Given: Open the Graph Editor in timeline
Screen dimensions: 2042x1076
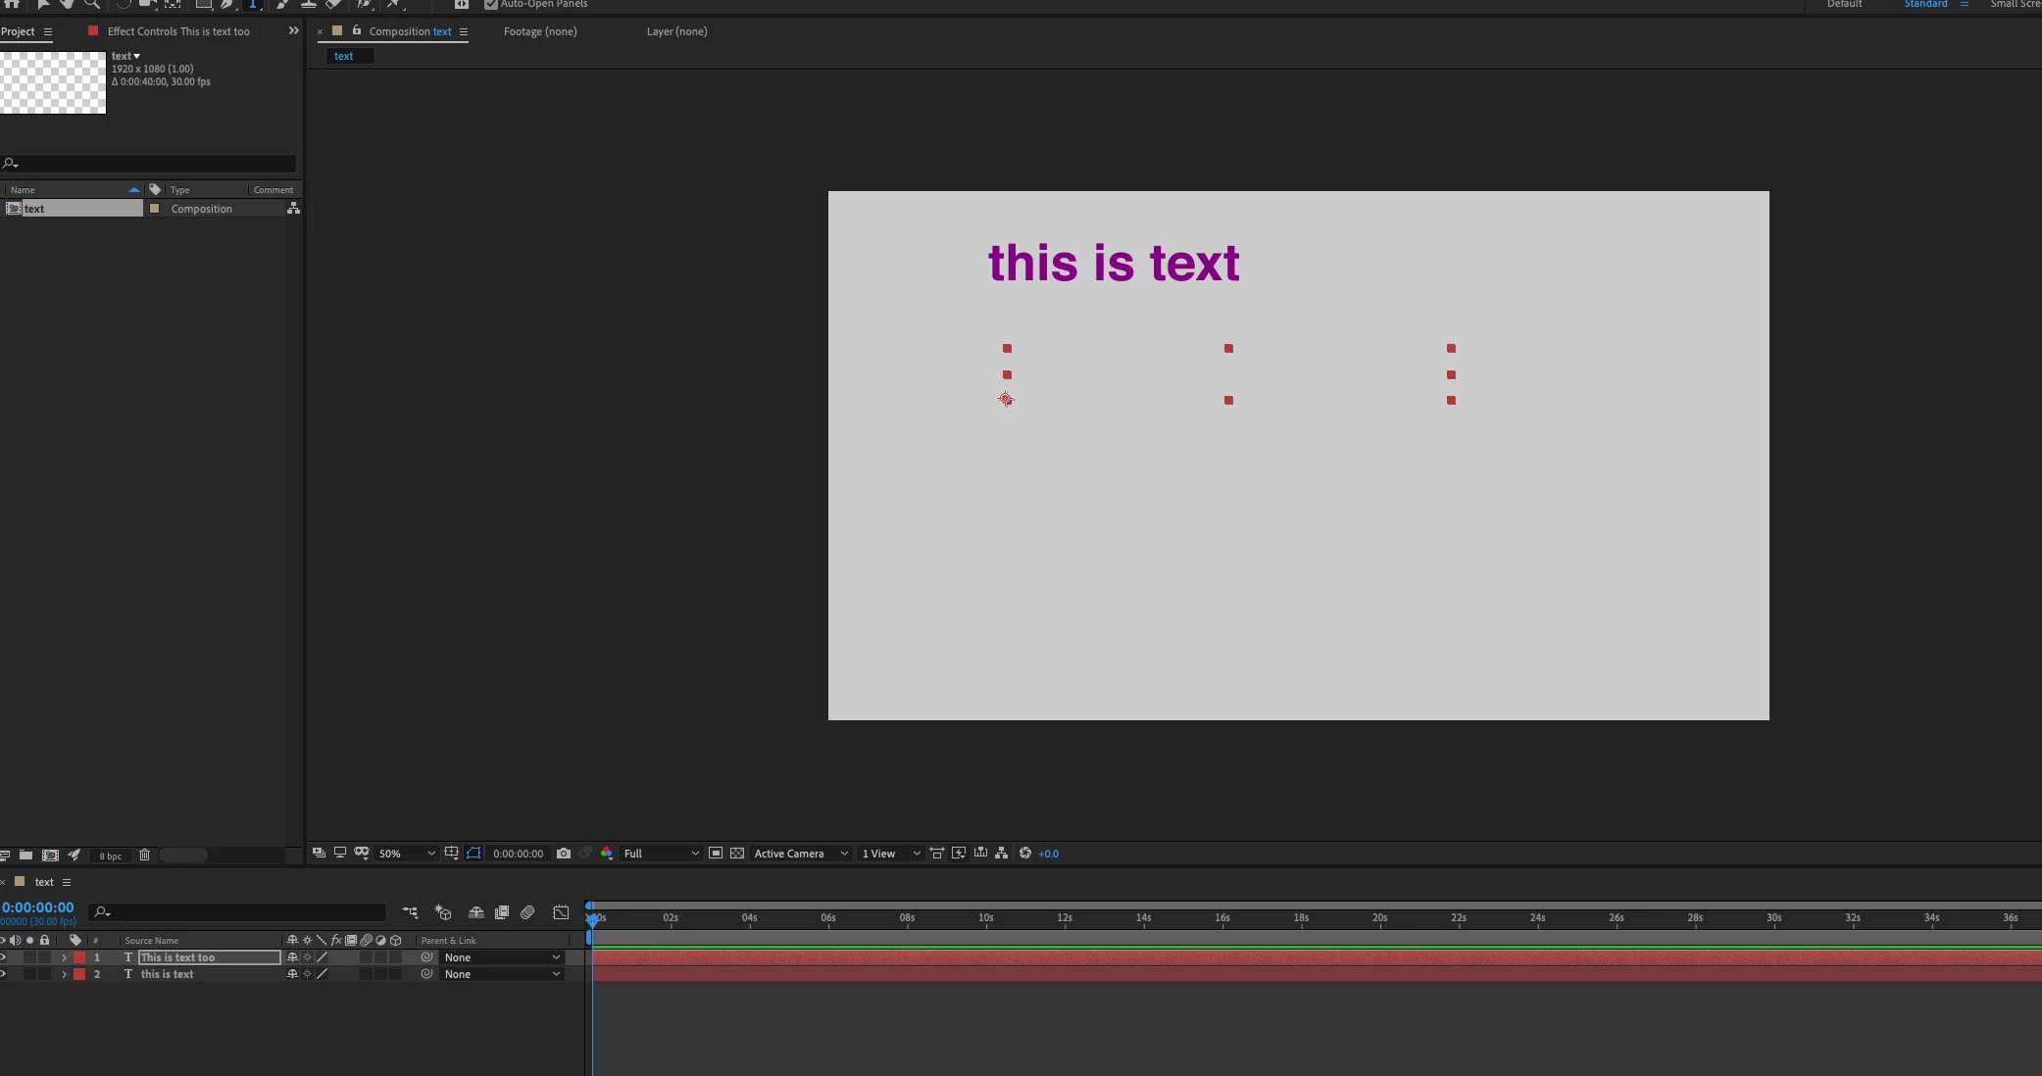Looking at the screenshot, I should tap(561, 912).
